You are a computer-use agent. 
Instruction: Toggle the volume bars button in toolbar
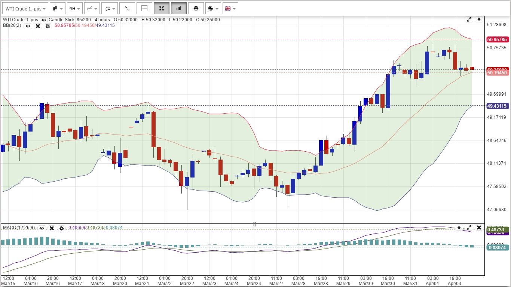(179, 8)
